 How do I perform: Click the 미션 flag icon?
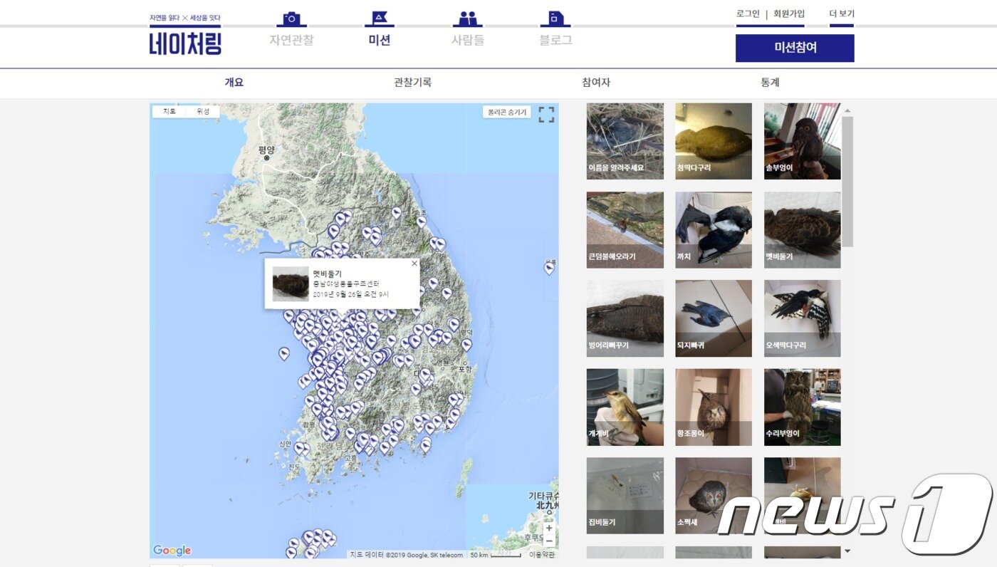pyautogui.click(x=380, y=19)
